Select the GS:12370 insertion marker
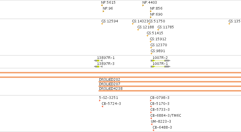 151,48
